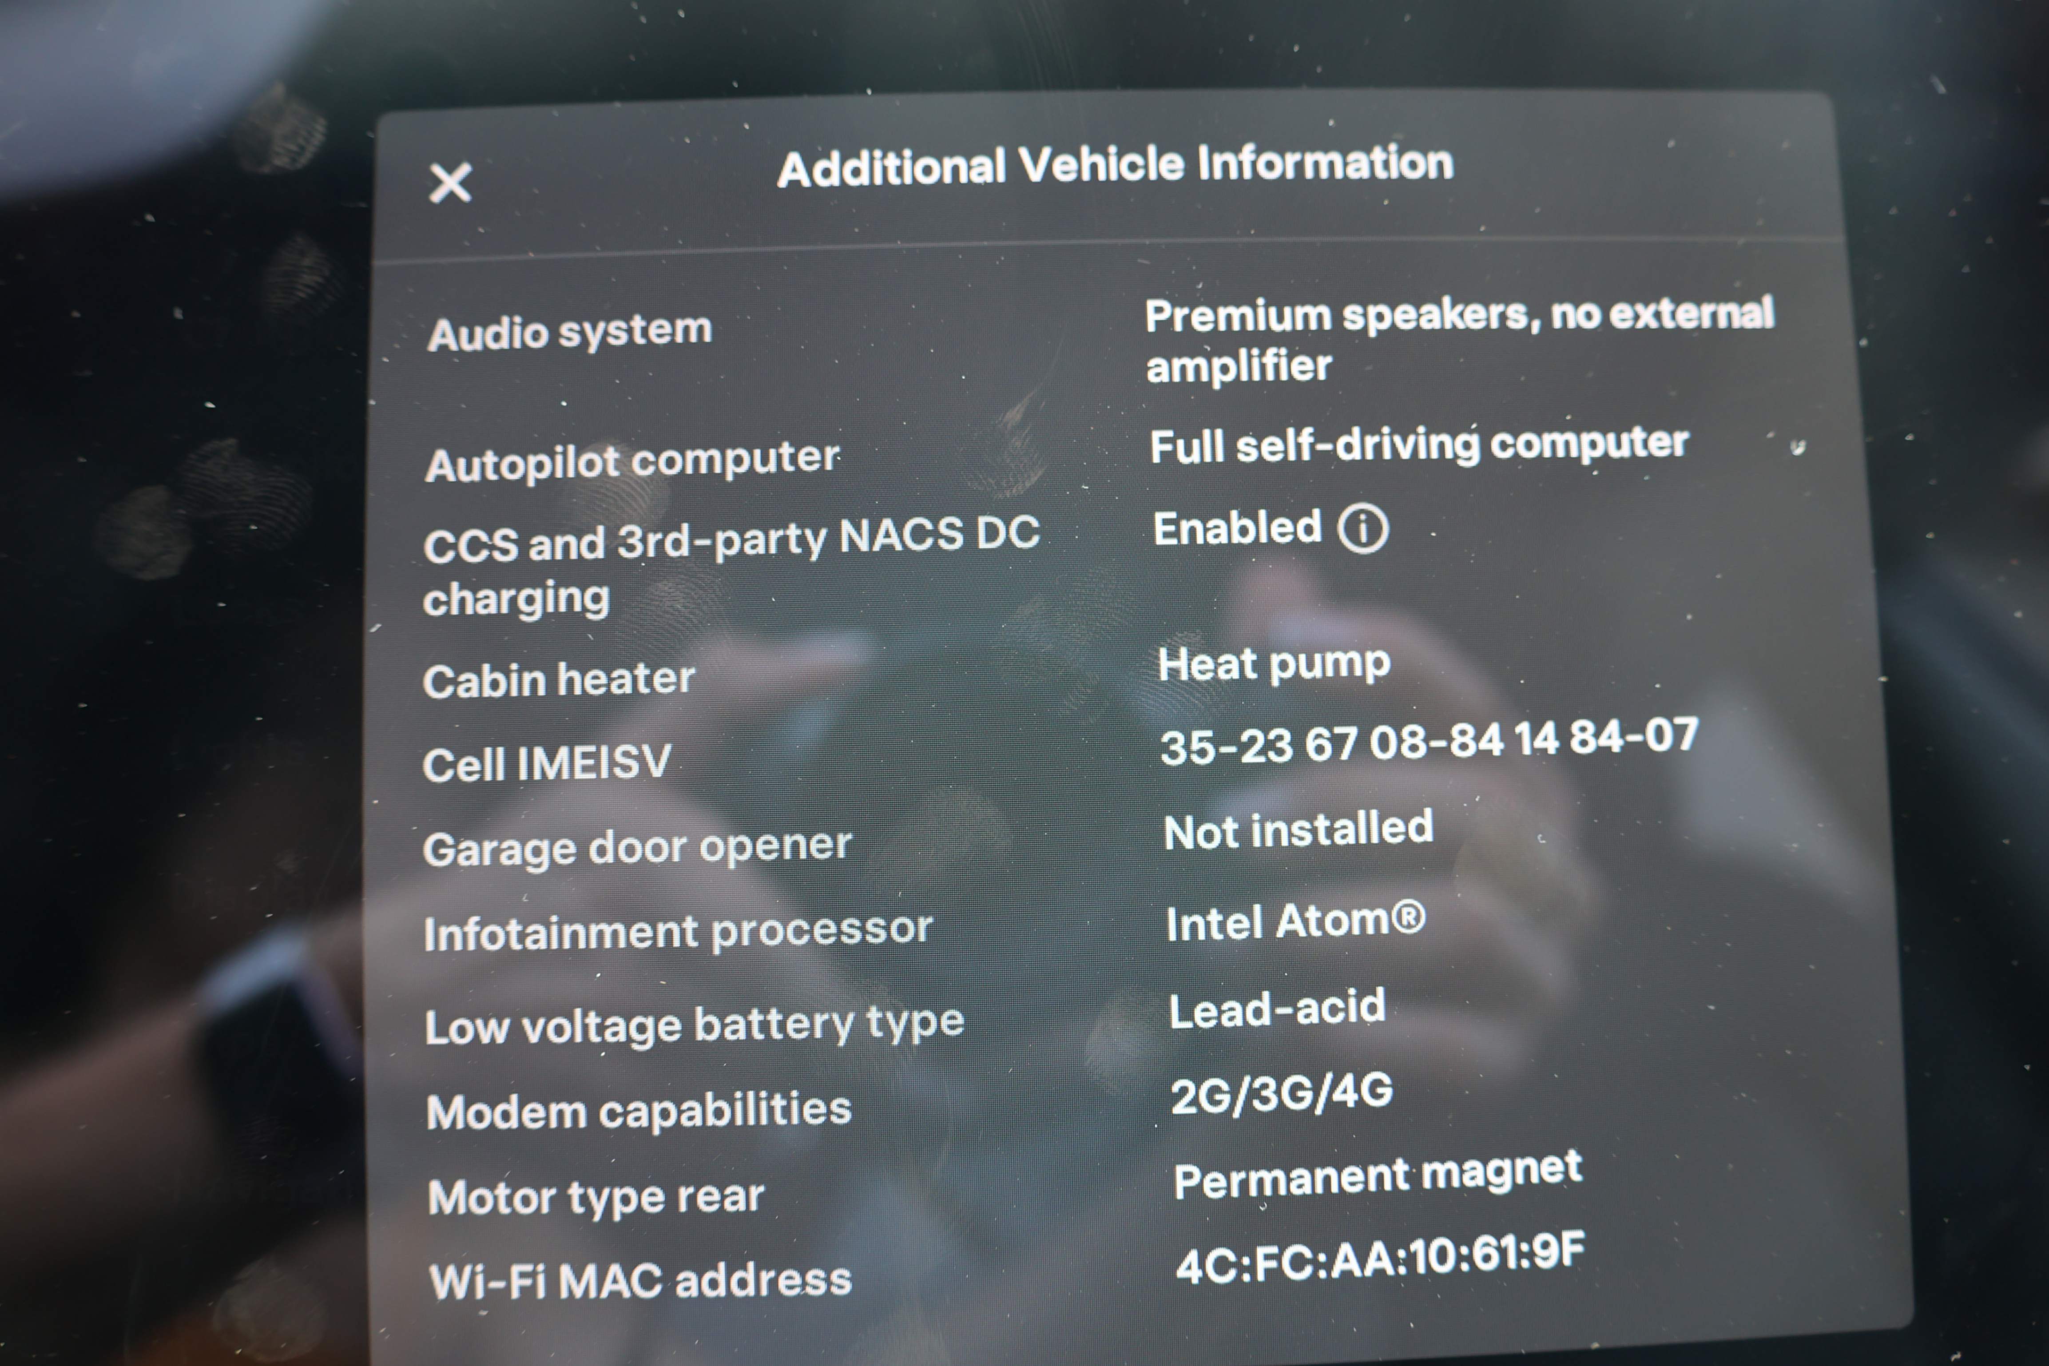Tap the Premium speakers, no external amplifier value
Viewport: 2049px width, 1366px height.
tap(1459, 340)
